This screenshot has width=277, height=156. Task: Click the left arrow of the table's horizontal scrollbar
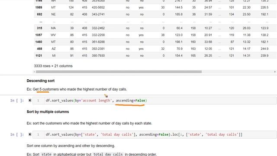click(34, 71)
